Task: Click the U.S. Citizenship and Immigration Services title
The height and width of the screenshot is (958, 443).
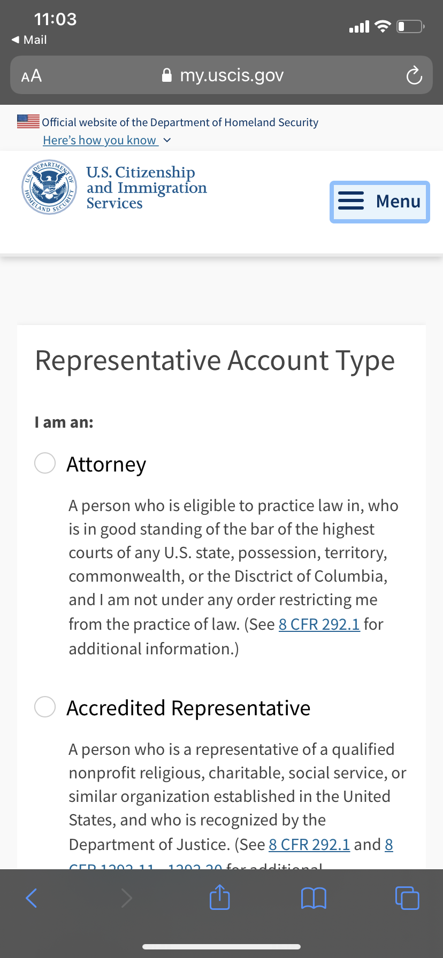Action: [x=146, y=188]
